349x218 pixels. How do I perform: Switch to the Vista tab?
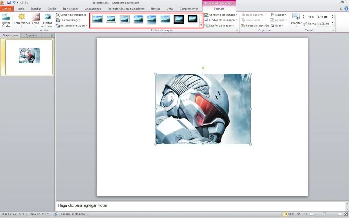click(x=170, y=9)
